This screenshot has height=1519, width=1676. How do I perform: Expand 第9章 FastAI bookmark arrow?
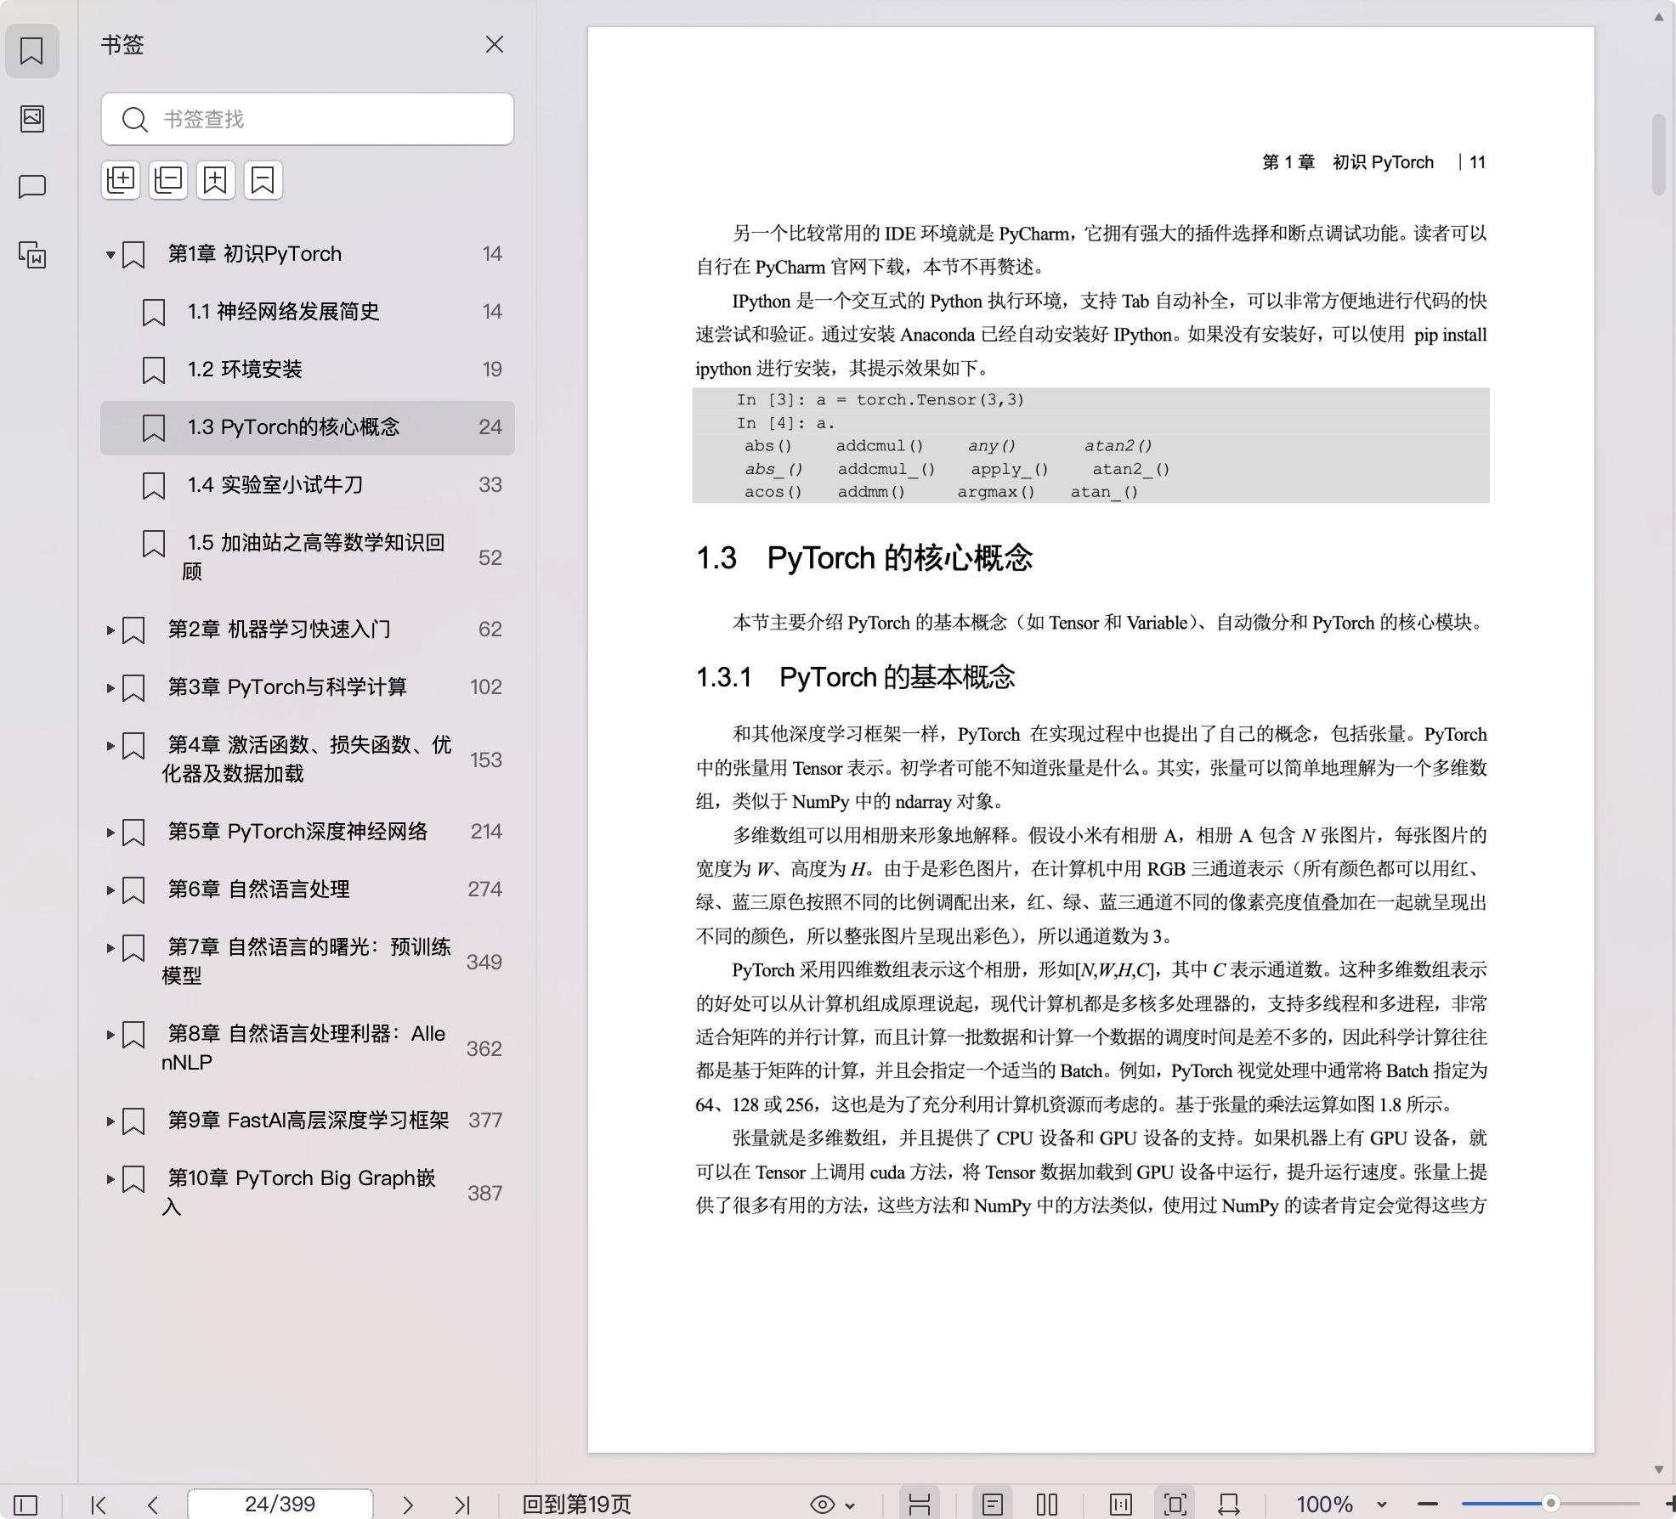pyautogui.click(x=110, y=1121)
